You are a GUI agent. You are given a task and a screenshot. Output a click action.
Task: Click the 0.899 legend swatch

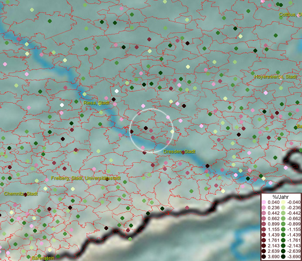(x=264, y=224)
